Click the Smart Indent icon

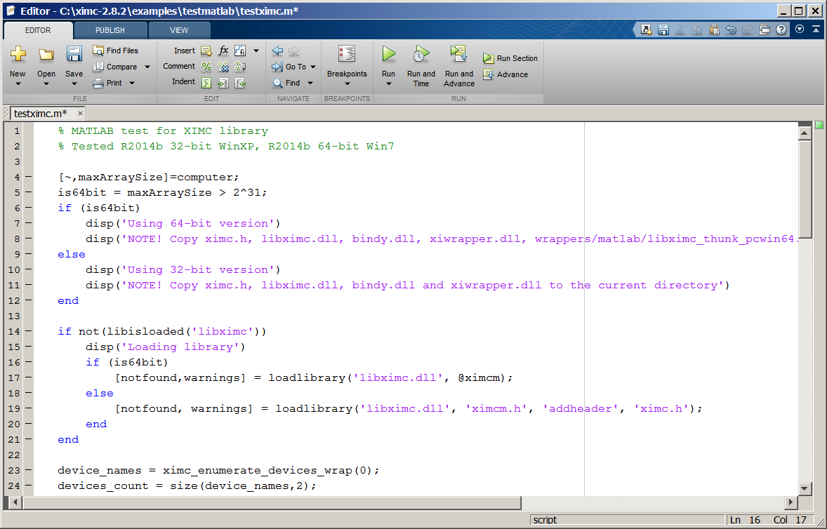pyautogui.click(x=206, y=82)
